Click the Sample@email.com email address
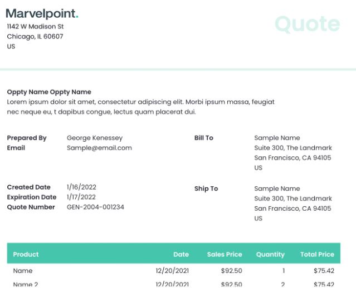The image size is (356, 288). [99, 148]
